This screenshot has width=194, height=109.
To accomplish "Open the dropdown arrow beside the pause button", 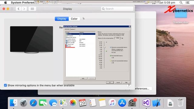I will 50,2.
